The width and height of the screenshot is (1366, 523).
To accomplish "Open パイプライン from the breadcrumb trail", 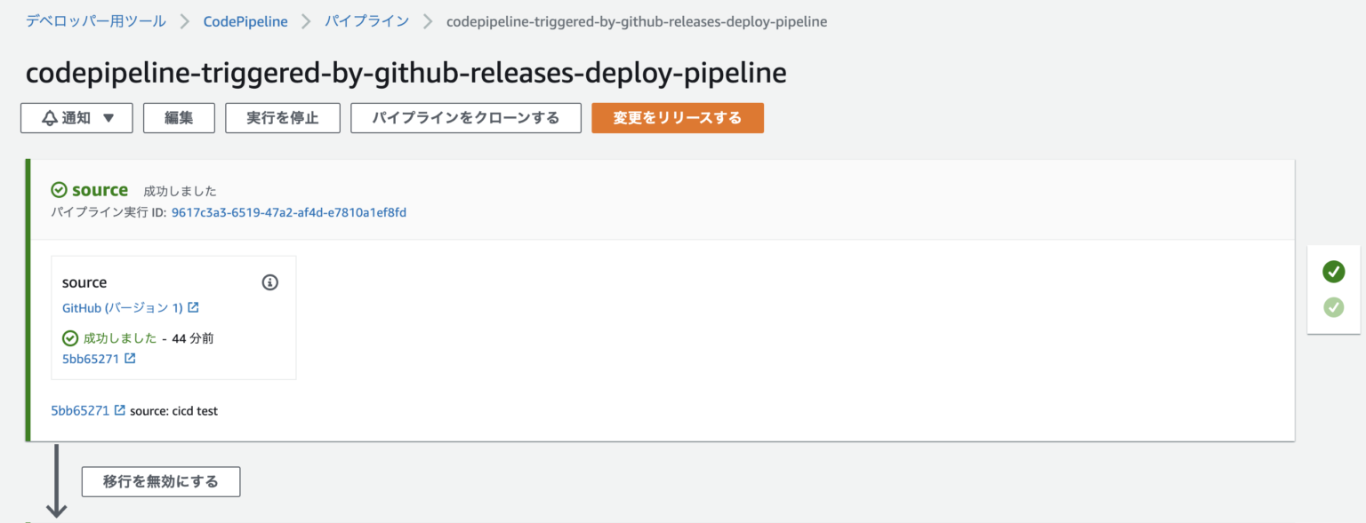I will click(366, 20).
